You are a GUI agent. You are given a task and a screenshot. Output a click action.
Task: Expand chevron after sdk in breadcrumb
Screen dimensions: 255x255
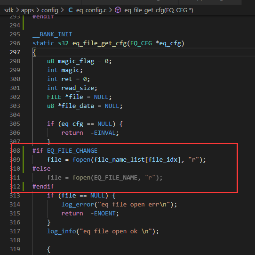17,10
